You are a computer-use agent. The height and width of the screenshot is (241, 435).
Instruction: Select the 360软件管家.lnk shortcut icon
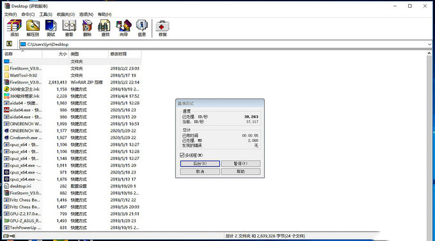coord(6,96)
